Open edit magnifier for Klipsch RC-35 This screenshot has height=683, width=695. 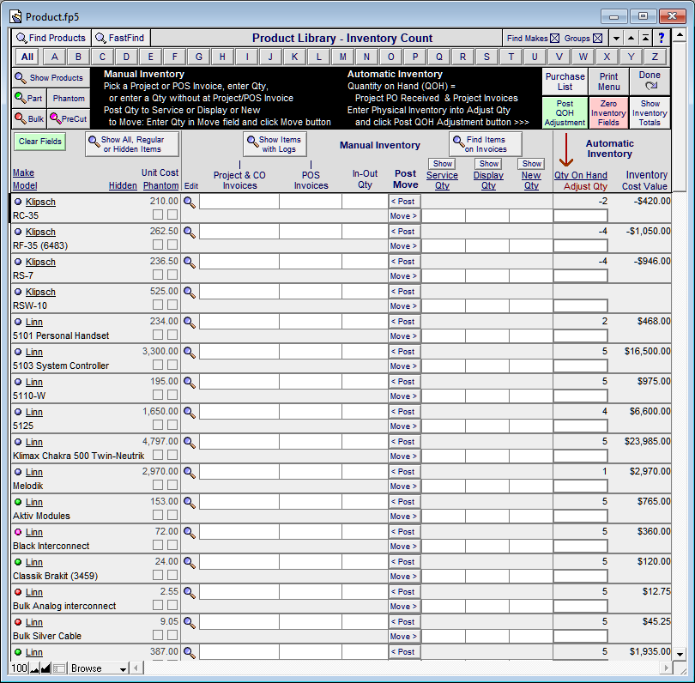coord(190,202)
